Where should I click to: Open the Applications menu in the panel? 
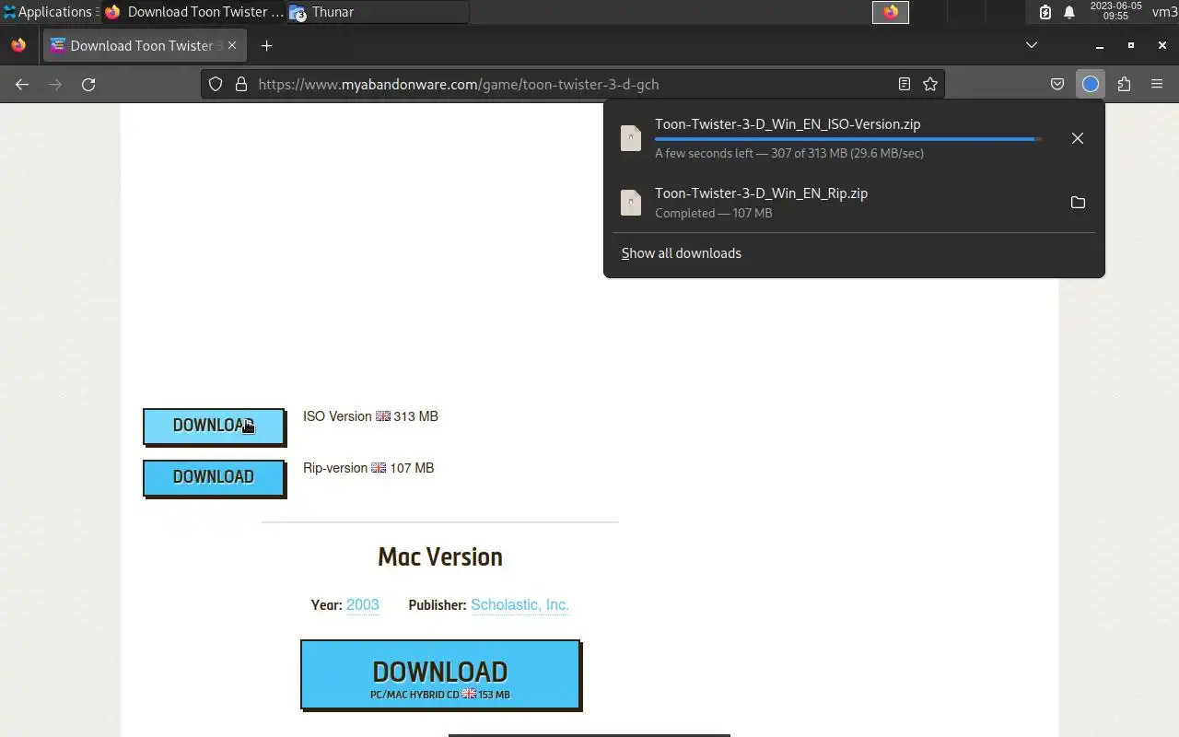[x=50, y=12]
